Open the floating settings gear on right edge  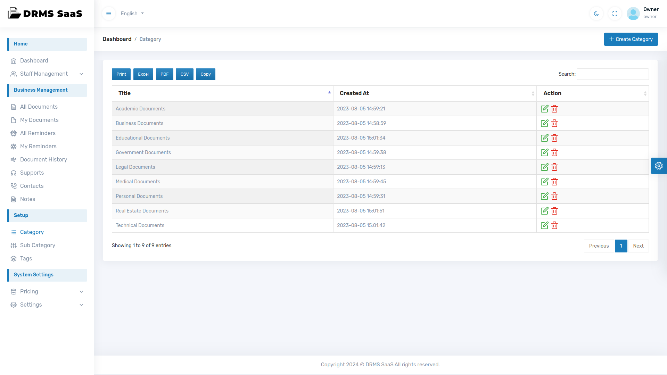(659, 166)
